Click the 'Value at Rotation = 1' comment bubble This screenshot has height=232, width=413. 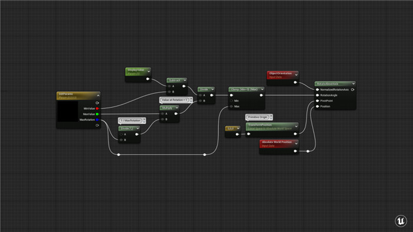pyautogui.click(x=175, y=100)
